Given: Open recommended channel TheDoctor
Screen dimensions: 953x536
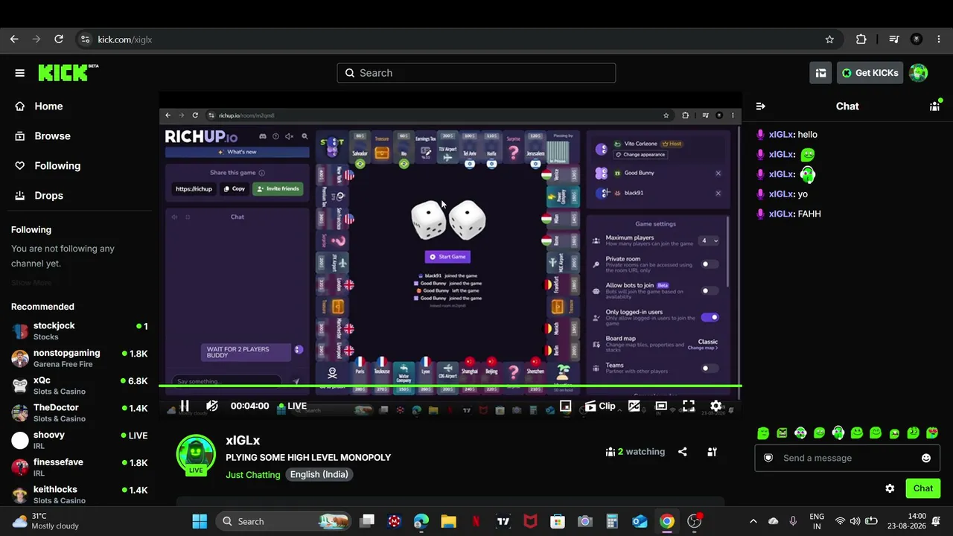Looking at the screenshot, I should [x=79, y=413].
